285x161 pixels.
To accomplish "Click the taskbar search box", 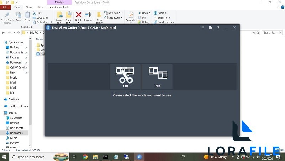I will [x=39, y=157].
